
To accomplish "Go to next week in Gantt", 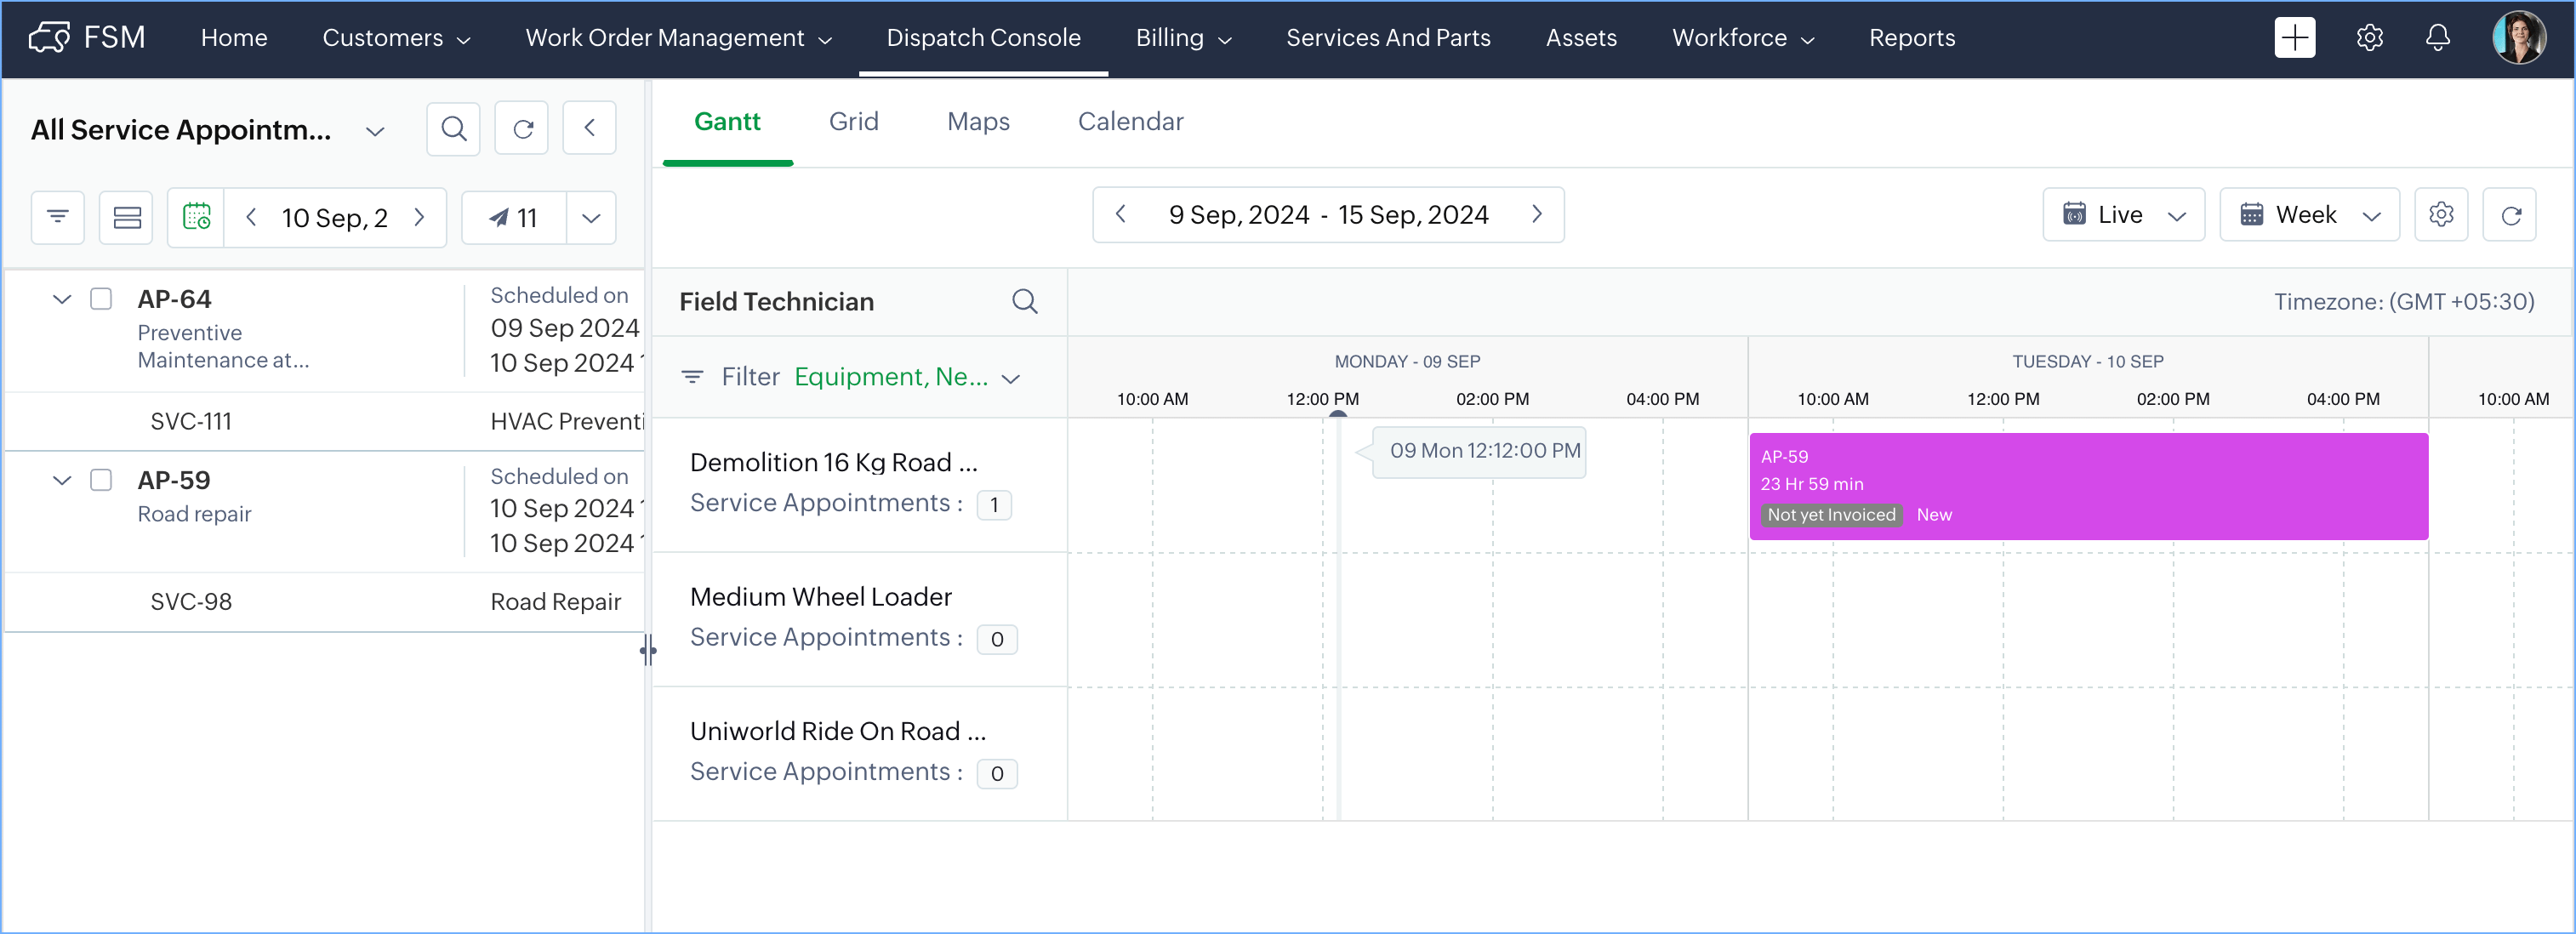I will point(1537,214).
